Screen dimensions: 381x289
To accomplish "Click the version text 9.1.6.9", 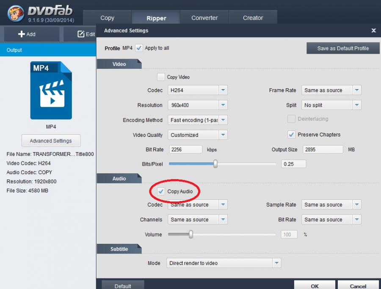I will (51, 20).
